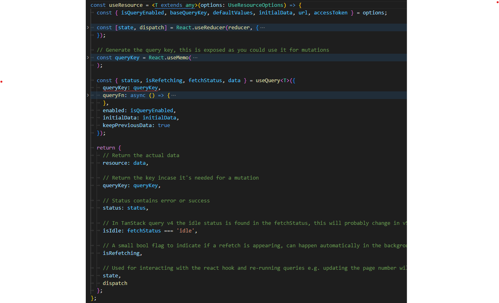Click the 'initialData: initialData' line
Screen dimensions: 499x303
[141, 118]
